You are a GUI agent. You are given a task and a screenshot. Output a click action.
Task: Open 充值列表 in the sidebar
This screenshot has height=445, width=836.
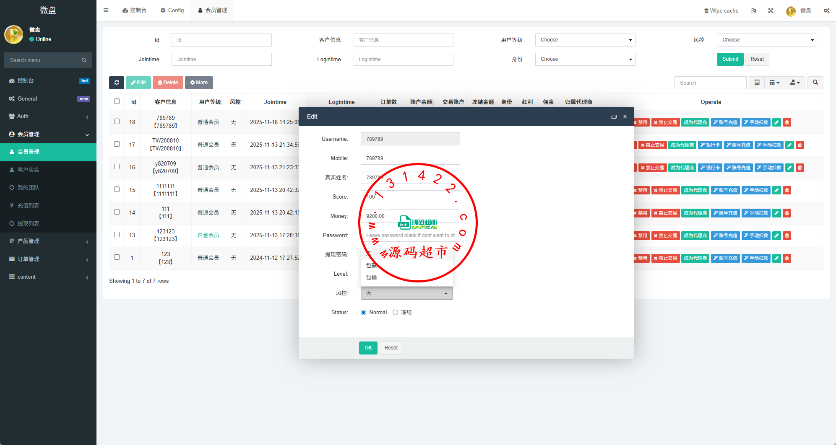click(x=29, y=205)
